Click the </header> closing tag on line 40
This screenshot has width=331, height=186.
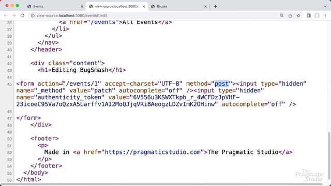coord(46,50)
